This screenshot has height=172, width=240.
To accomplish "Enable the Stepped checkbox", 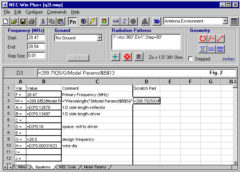I will (x=191, y=59).
